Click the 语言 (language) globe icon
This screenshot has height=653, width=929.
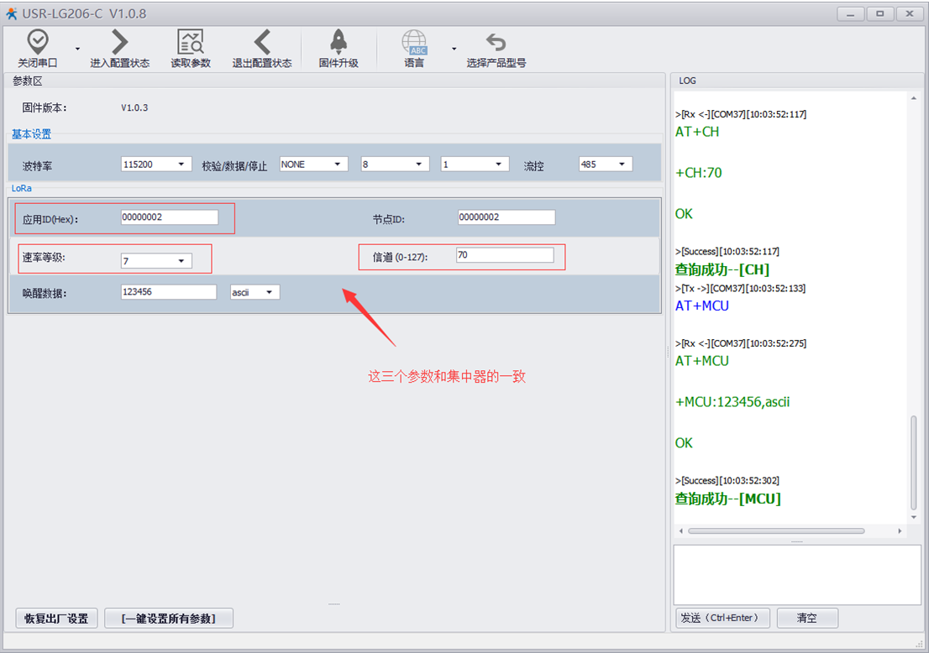point(414,42)
